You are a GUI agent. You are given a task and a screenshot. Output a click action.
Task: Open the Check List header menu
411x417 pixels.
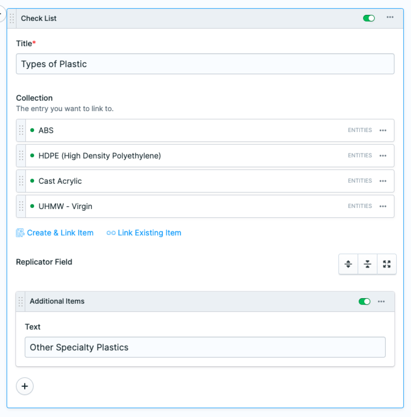coord(390,18)
